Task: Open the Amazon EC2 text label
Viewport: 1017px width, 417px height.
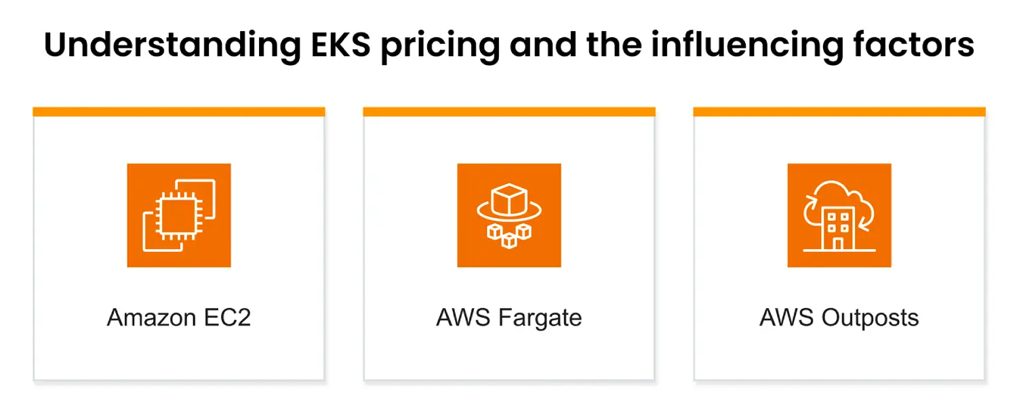Action: coord(179,317)
